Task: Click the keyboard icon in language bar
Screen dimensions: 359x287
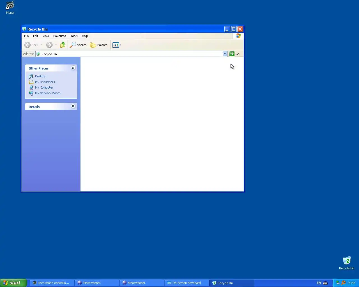Action: [325, 283]
